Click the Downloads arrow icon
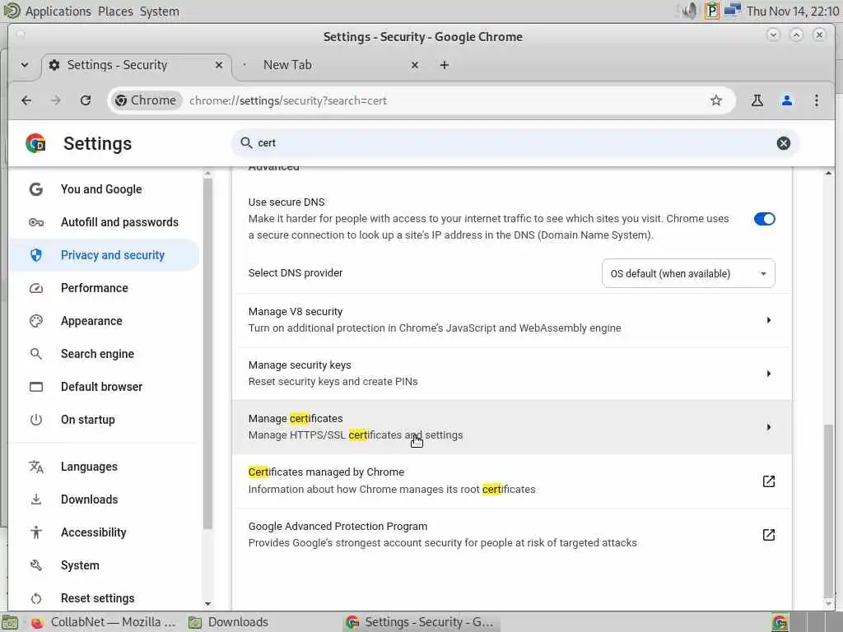843x632 pixels. [x=36, y=500]
